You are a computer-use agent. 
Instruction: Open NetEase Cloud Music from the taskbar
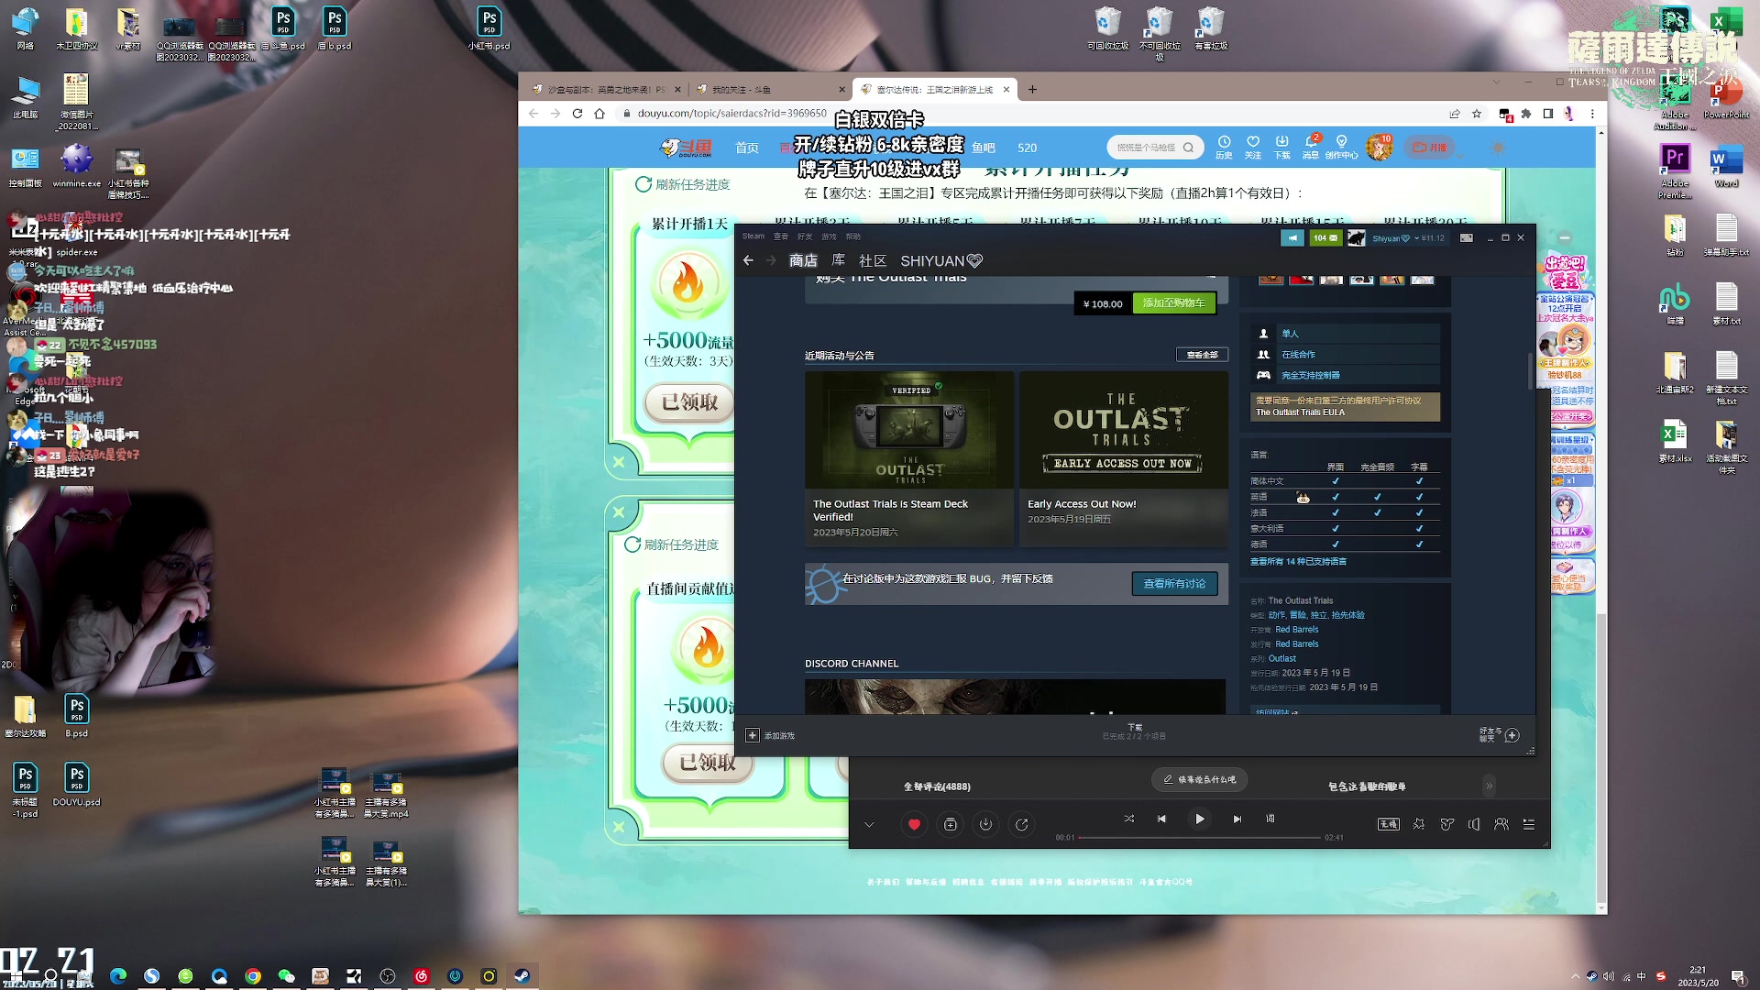[422, 976]
